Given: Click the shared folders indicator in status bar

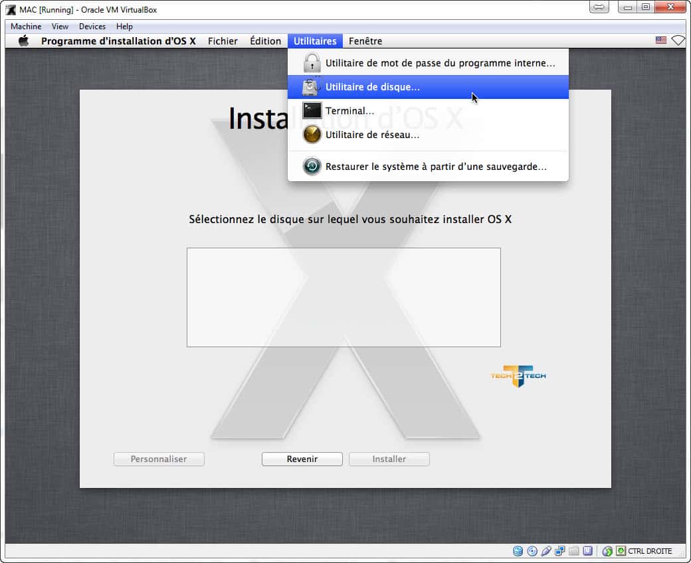Looking at the screenshot, I should pyautogui.click(x=574, y=551).
